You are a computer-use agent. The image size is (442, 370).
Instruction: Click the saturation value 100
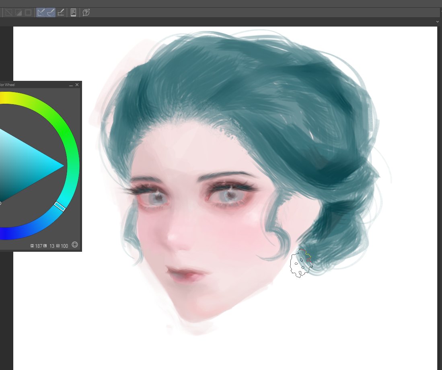pyautogui.click(x=64, y=246)
